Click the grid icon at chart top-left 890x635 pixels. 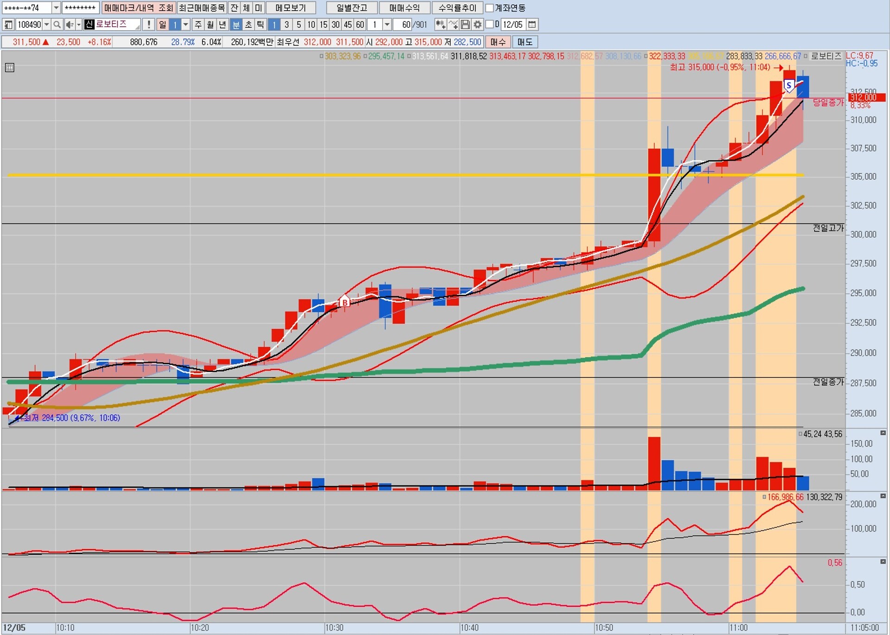[10, 68]
